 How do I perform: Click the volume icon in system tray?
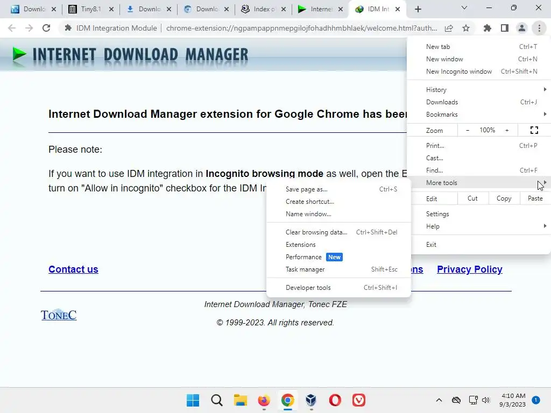(486, 400)
